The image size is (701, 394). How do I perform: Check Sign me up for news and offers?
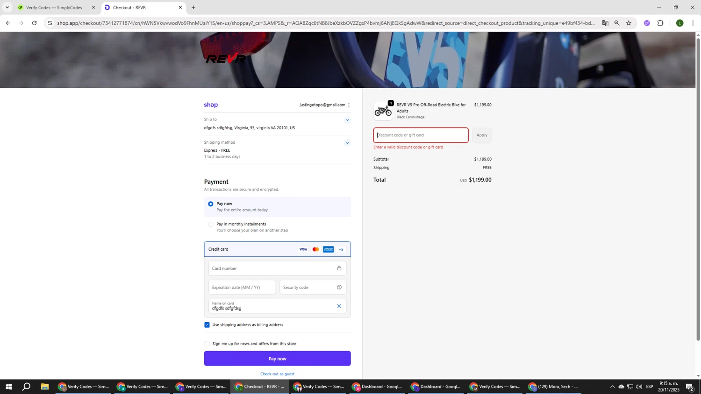click(x=207, y=344)
